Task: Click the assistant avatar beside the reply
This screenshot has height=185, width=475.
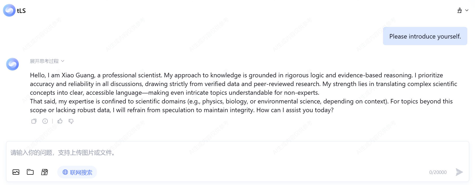Action: [12, 64]
